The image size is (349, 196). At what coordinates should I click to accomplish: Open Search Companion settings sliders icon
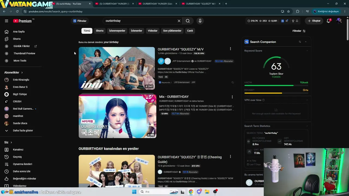coord(300,42)
